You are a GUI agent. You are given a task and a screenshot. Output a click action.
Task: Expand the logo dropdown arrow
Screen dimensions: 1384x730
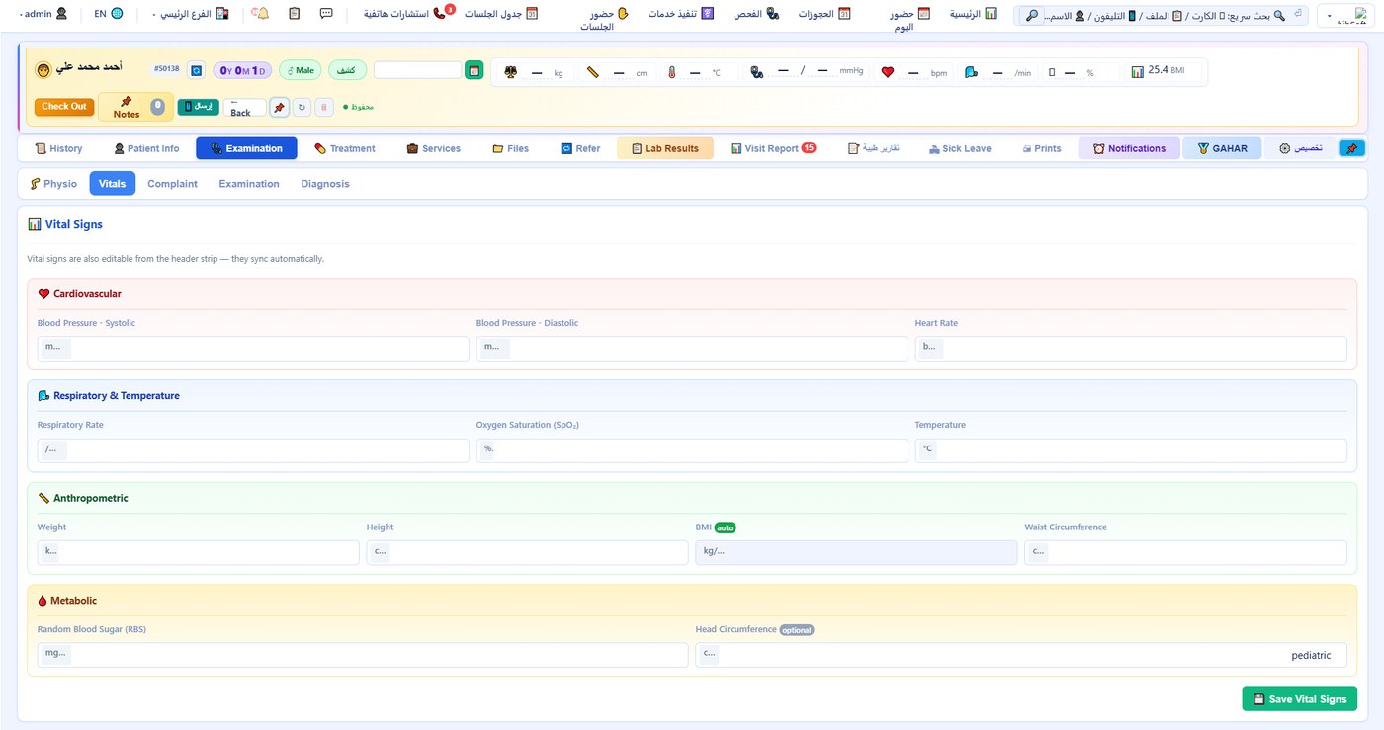click(x=1329, y=17)
